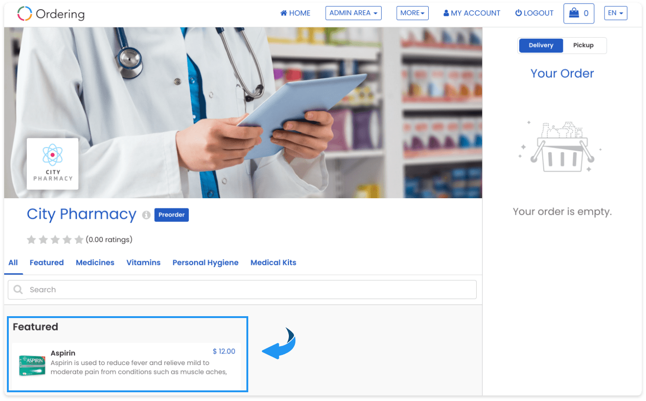Image resolution: width=646 pixels, height=401 pixels.
Task: Click the City Pharmacy title
Action: [82, 214]
